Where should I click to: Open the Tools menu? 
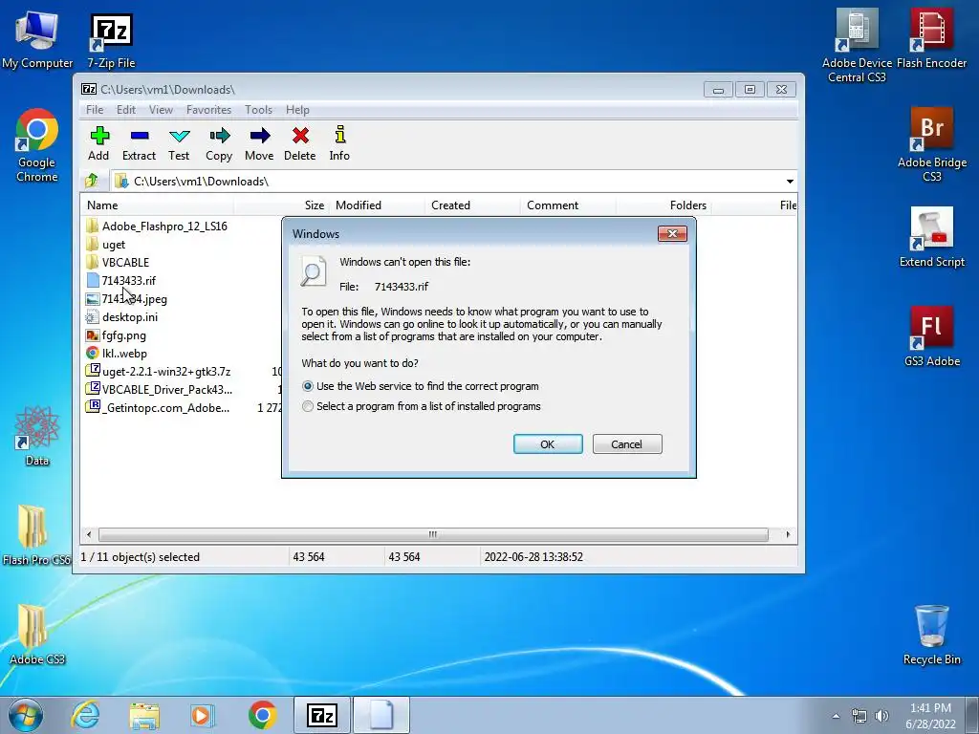pyautogui.click(x=258, y=110)
